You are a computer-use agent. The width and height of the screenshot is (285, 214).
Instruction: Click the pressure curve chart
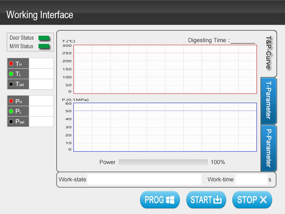pos(165,127)
